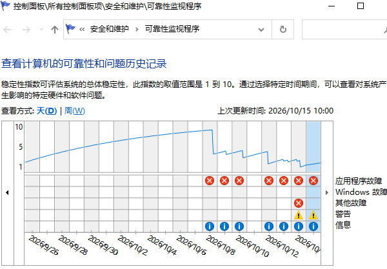Click the blue information icon for 2026/10/8

coord(210,226)
